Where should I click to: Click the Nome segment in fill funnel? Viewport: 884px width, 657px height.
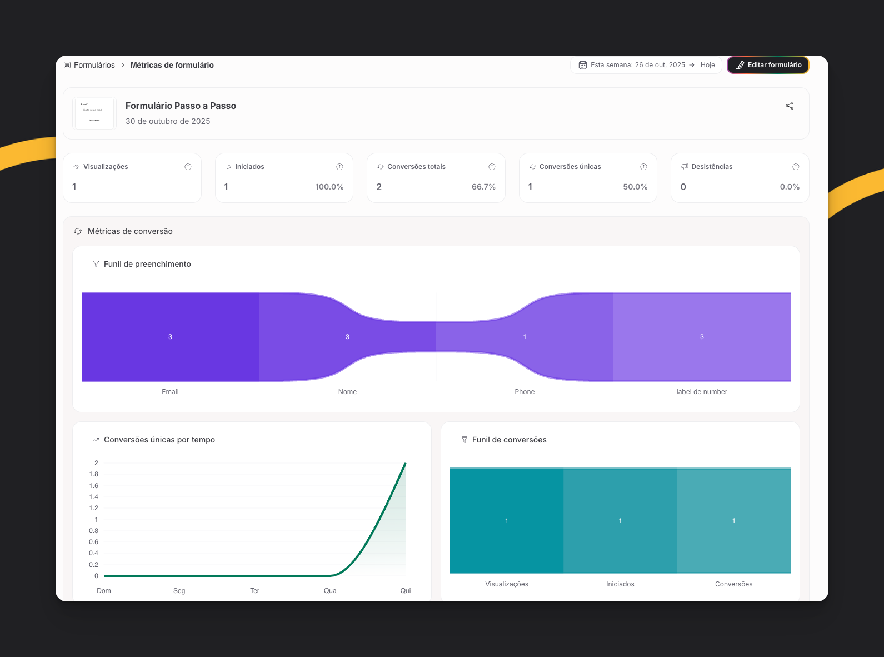coord(347,337)
